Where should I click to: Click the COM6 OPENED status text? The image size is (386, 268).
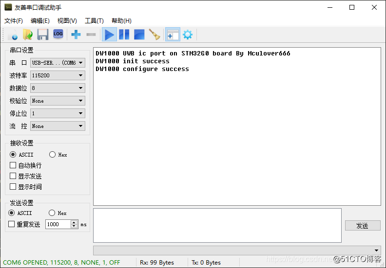(x=61, y=263)
